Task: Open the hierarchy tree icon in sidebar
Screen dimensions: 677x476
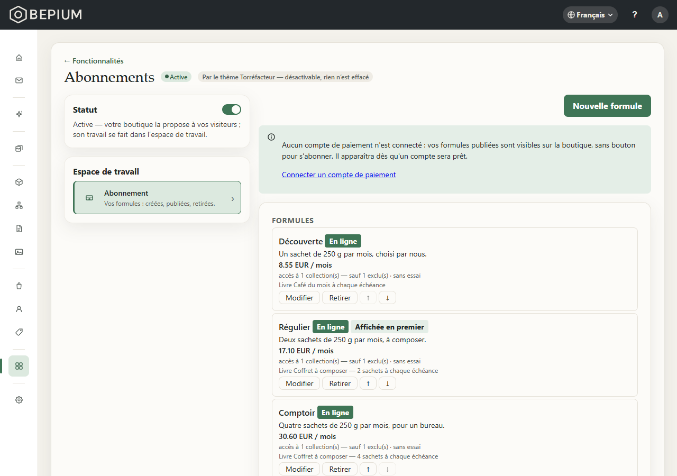Action: 19,205
